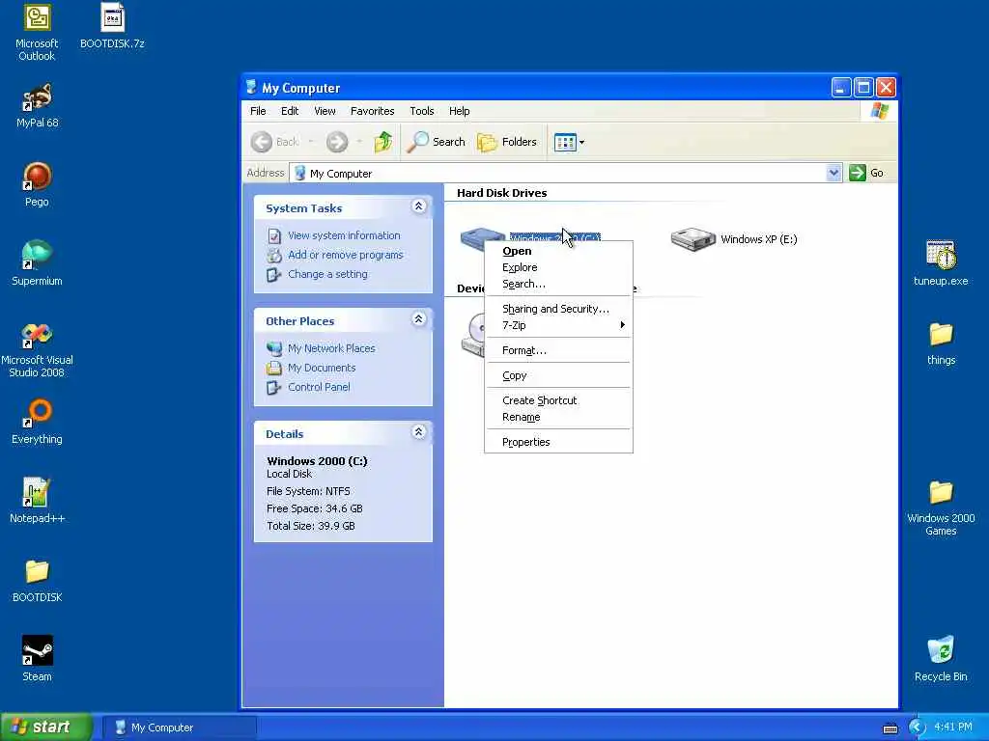Open the Forward history dropdown arrow
Viewport: 989px width, 741px height.
tap(359, 142)
